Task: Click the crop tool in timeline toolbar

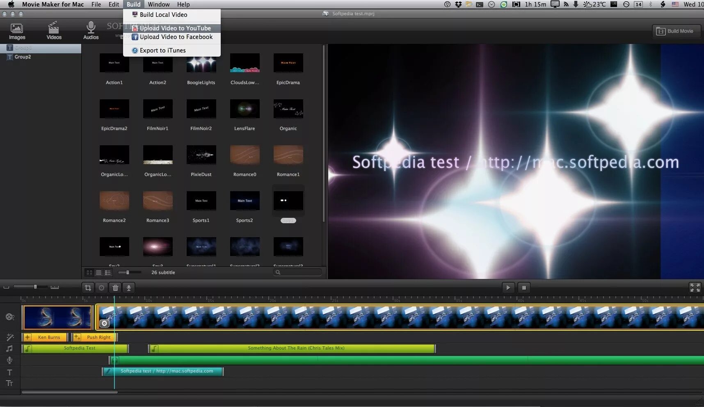Action: [x=88, y=288]
